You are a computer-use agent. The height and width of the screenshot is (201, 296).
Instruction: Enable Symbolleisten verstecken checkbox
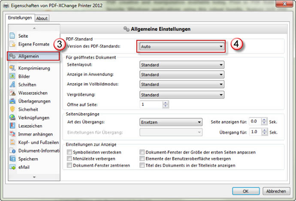69,152
